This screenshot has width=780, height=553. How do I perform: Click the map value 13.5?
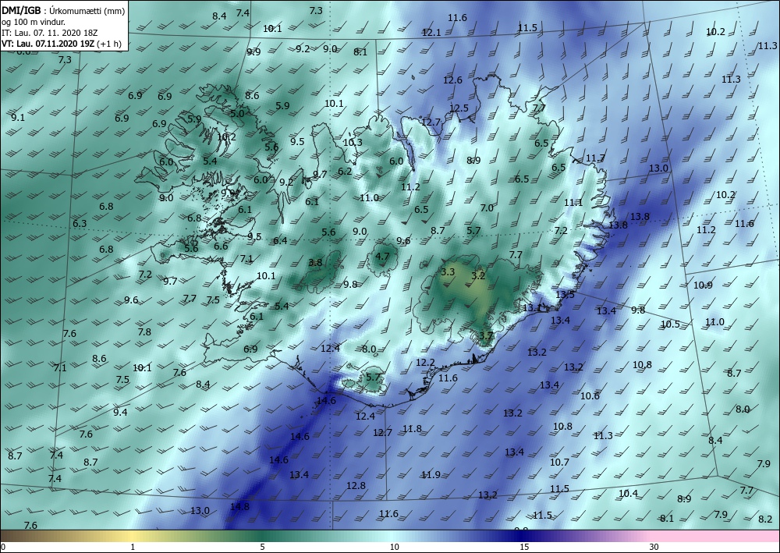[x=565, y=294]
